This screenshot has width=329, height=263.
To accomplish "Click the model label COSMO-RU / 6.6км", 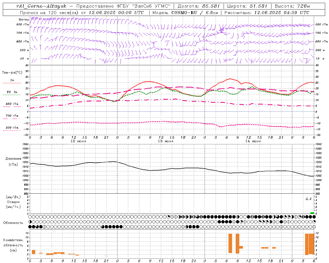I will [x=195, y=13].
